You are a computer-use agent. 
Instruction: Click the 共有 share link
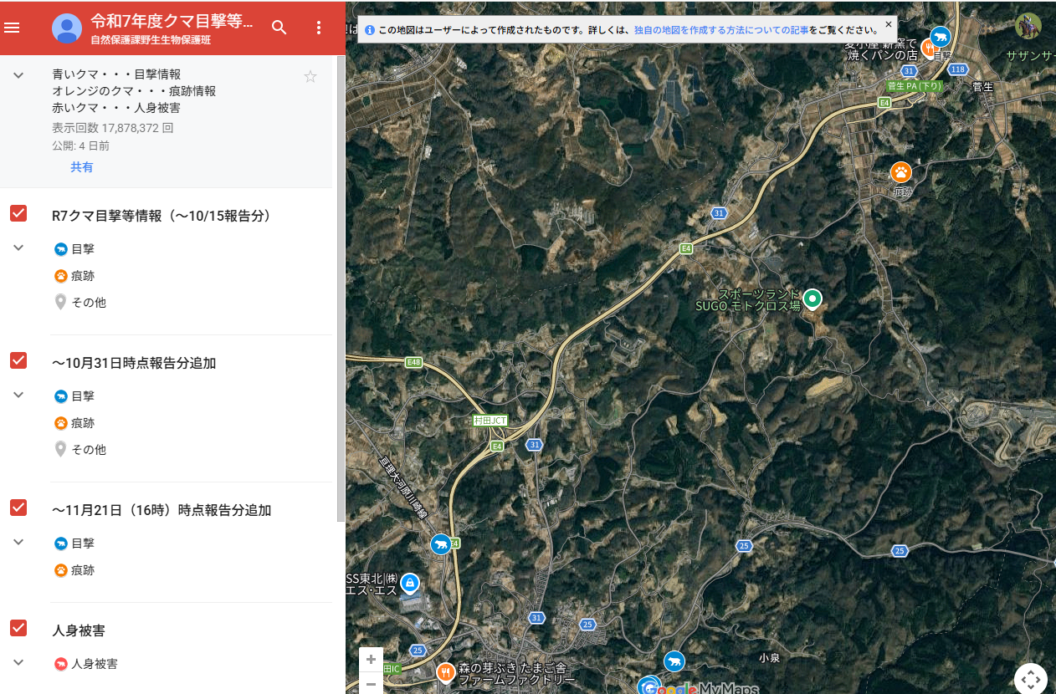coord(81,167)
